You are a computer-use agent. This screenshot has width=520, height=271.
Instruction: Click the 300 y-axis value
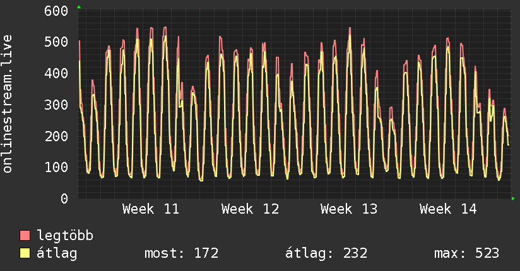click(x=56, y=105)
